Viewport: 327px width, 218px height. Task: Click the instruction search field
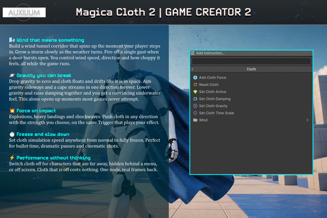pos(251,61)
